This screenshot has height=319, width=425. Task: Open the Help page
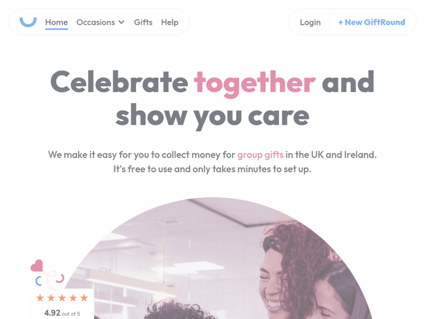coord(169,22)
